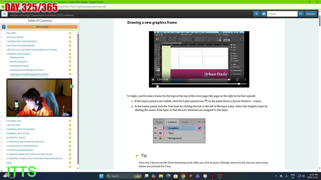Click the video progress bar scrubber

[239, 84]
